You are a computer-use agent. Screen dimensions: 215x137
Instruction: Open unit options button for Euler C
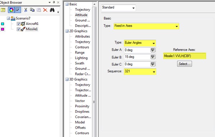pos(153,64)
